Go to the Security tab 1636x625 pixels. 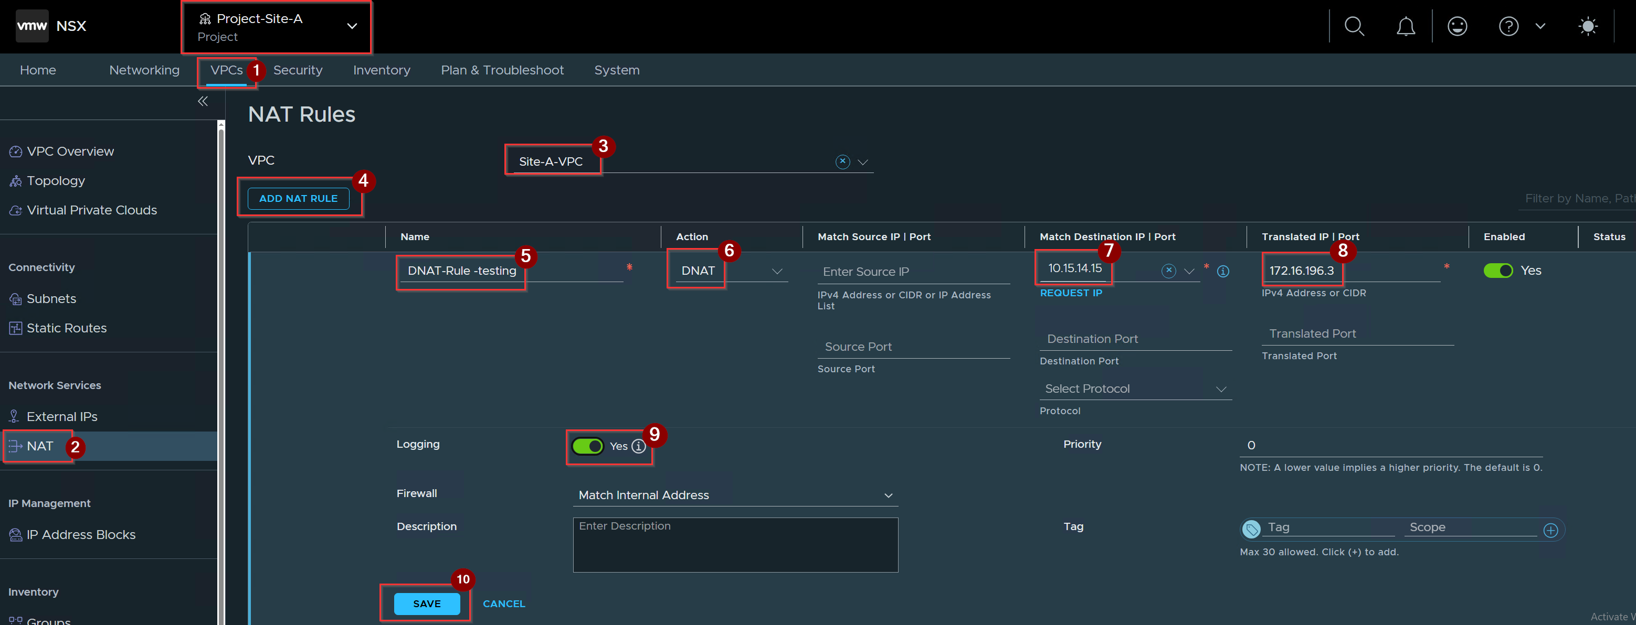coord(297,70)
